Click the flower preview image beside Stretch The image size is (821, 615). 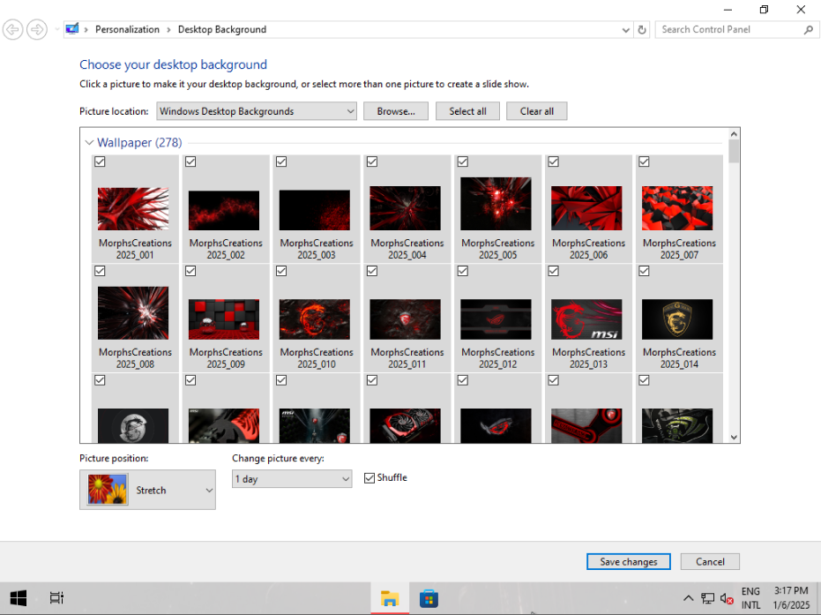[x=108, y=490]
